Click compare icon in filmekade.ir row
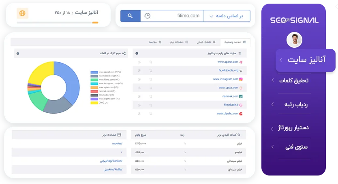Viewport: 338px width, 184px height. [151, 105]
